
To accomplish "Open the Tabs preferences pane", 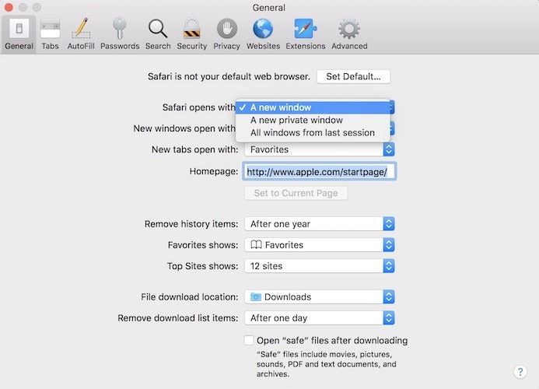I will pos(50,34).
